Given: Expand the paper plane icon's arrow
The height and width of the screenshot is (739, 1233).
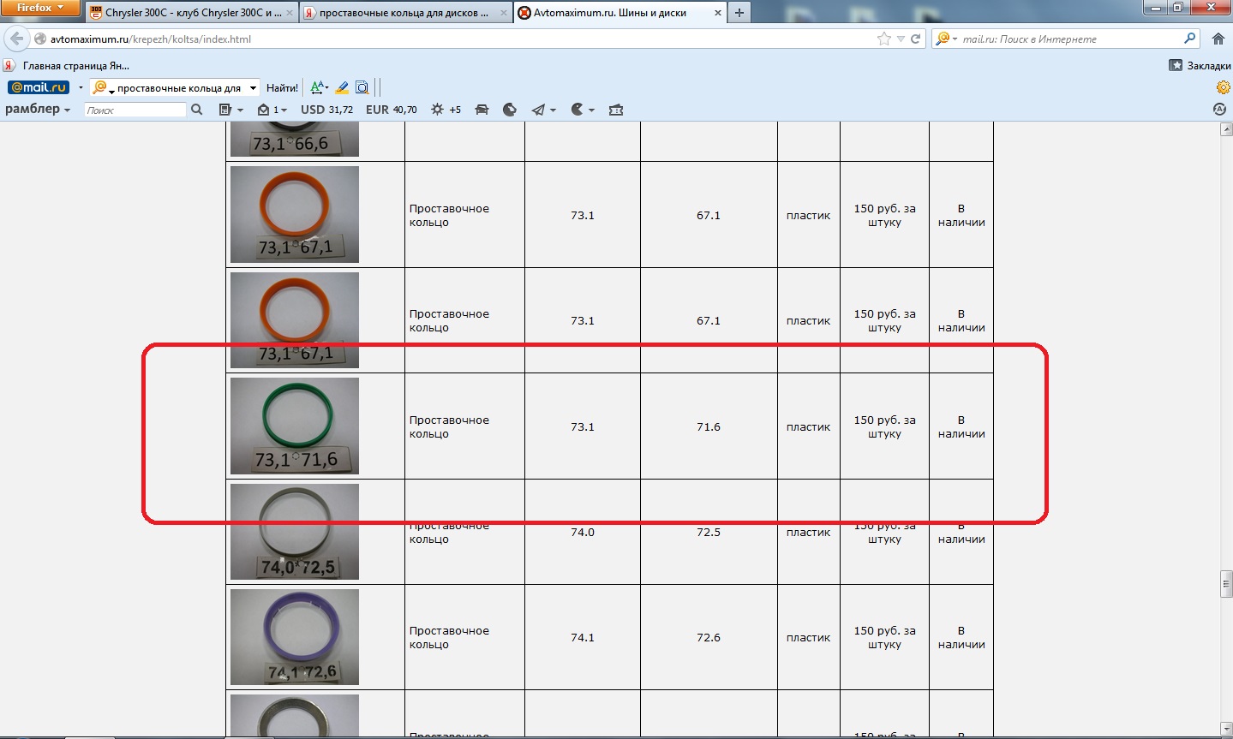Looking at the screenshot, I should coord(553,110).
